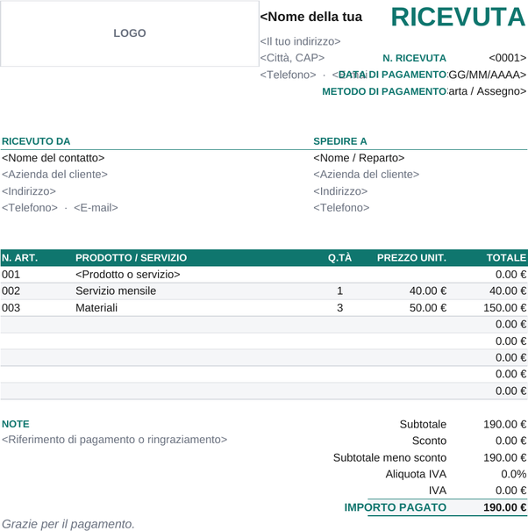Click the 'N. ART.' column header
528x531 pixels.
point(19,258)
